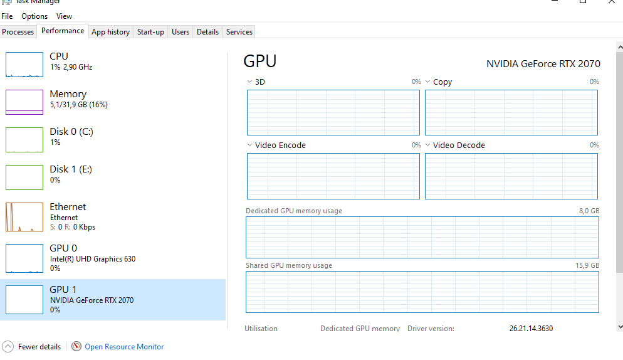Switch to the Processes tab
This screenshot has width=623, height=360.
(18, 32)
